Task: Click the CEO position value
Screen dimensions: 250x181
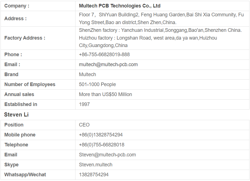Action: 84,125
